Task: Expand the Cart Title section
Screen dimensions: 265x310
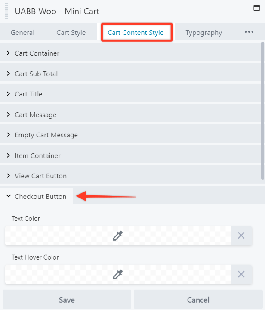Action: pyautogui.click(x=28, y=94)
